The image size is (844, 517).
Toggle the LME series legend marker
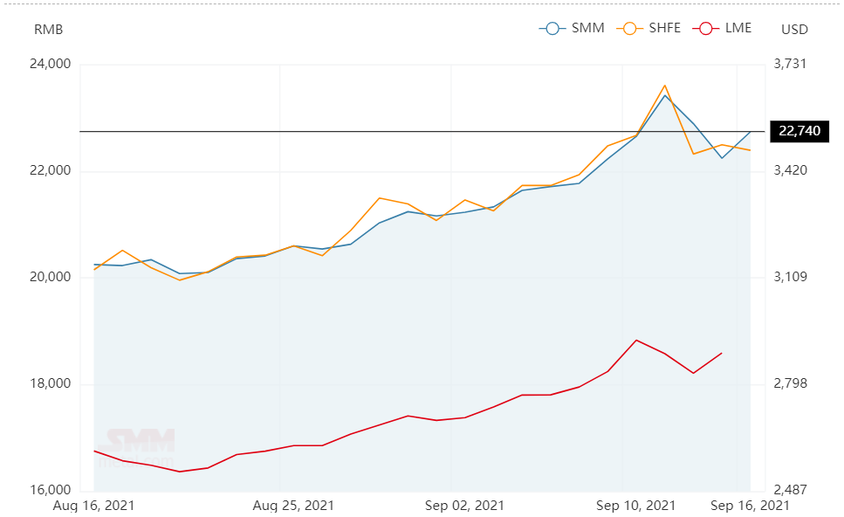click(706, 29)
